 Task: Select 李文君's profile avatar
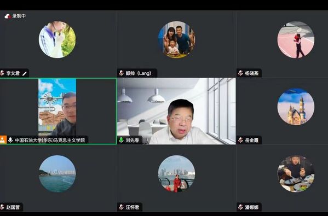[x=57, y=40]
